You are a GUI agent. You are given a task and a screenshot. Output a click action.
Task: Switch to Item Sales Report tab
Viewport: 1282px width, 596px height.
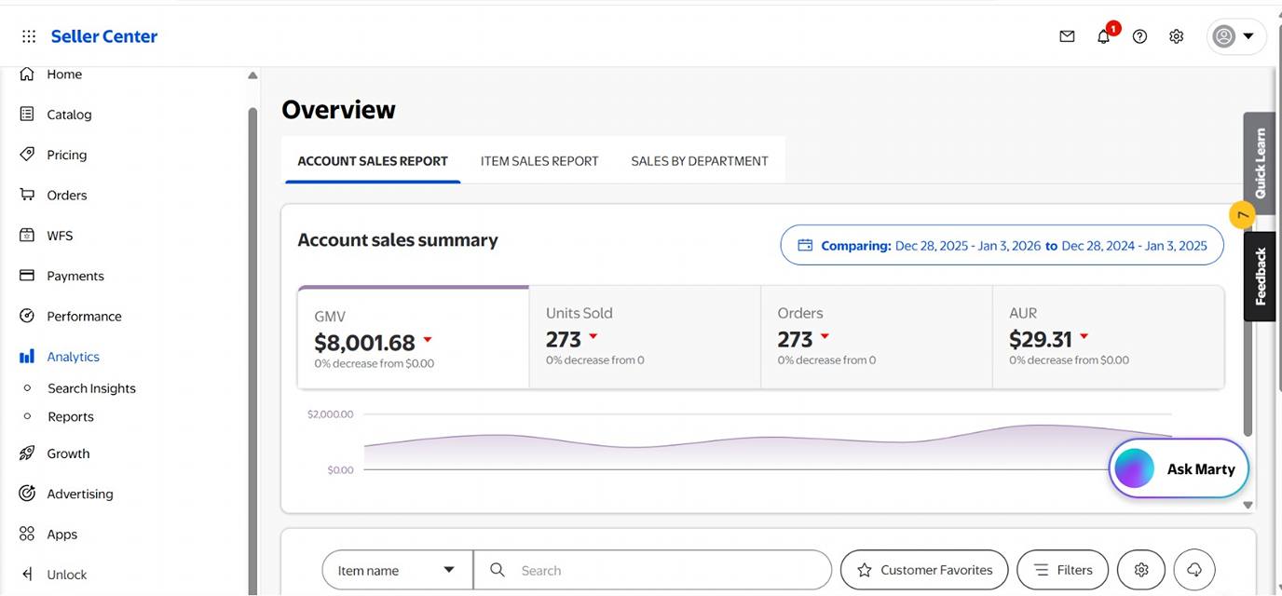coord(539,161)
